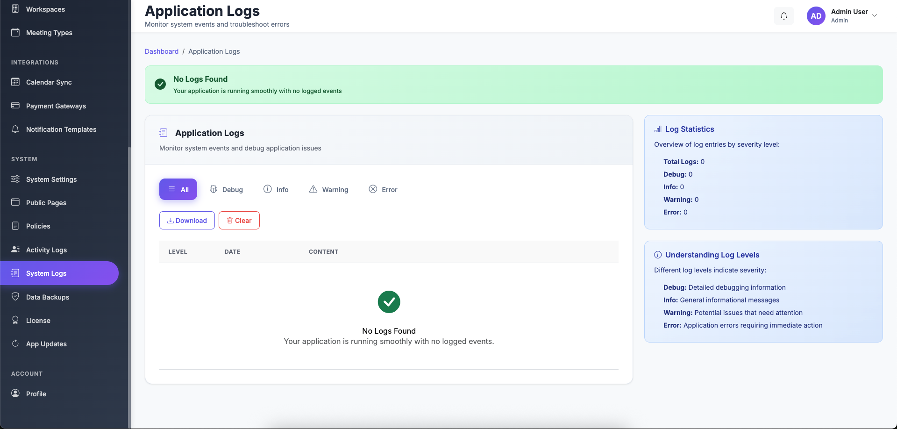This screenshot has height=429, width=897.
Task: Navigate to Dashboard via breadcrumb link
Action: (x=162, y=51)
